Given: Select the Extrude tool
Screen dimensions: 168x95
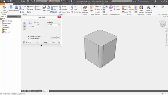Looking at the screenshot, I should (x=11, y=8).
